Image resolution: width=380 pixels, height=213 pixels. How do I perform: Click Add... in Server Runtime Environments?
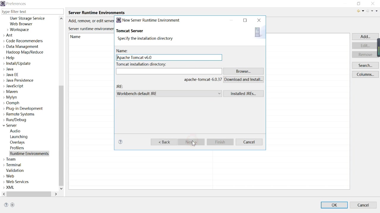click(x=365, y=37)
